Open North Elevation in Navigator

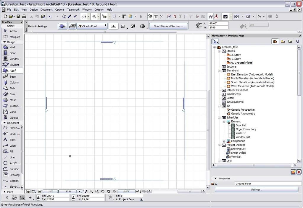coord(252,78)
